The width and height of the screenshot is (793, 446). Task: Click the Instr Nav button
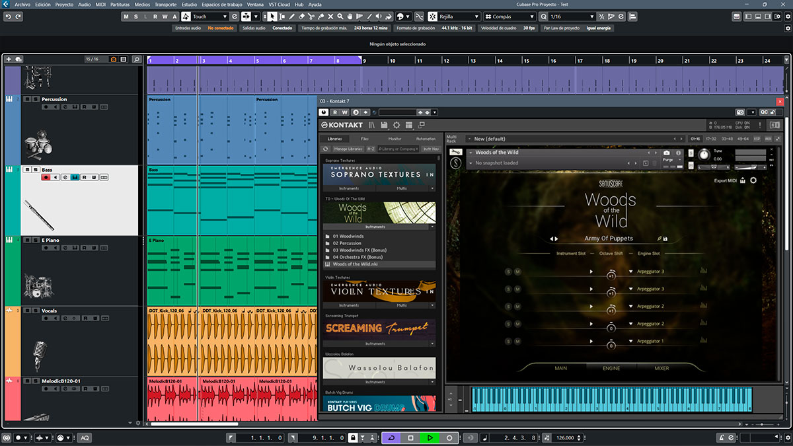point(430,149)
